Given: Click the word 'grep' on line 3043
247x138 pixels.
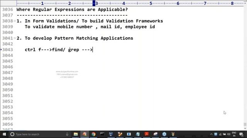Looking at the screenshot, I should [74, 50].
